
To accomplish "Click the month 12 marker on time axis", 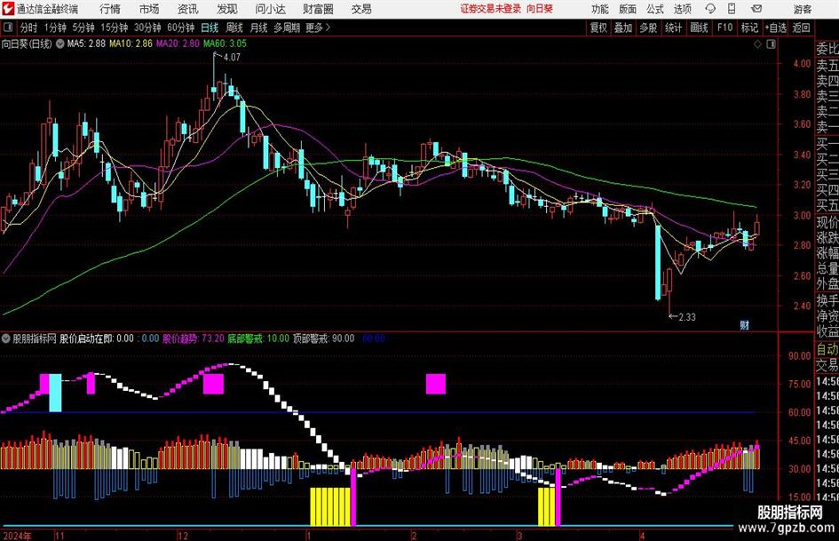I will (x=183, y=536).
